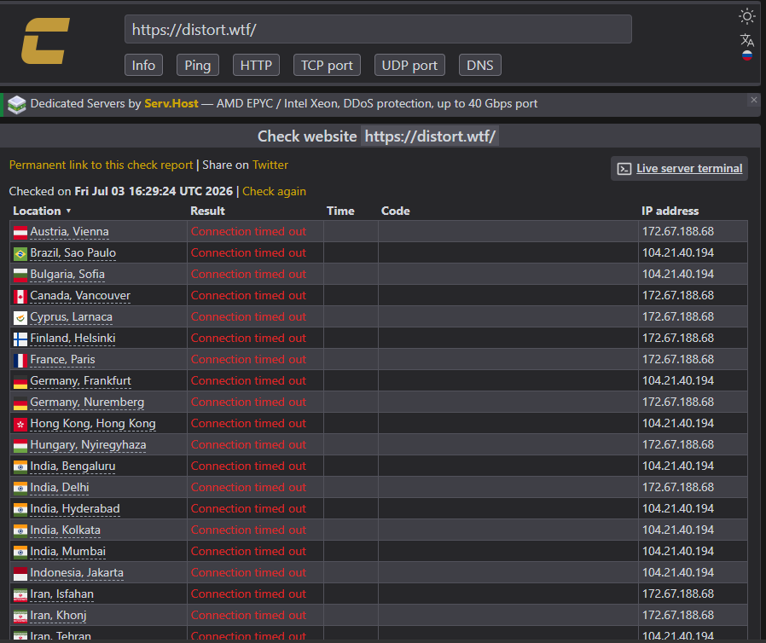Open the India, Bengaluru node
Image resolution: width=766 pixels, height=643 pixels.
click(x=73, y=466)
